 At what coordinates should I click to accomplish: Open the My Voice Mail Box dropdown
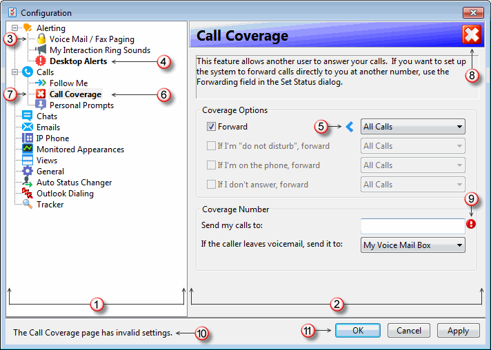(412, 245)
